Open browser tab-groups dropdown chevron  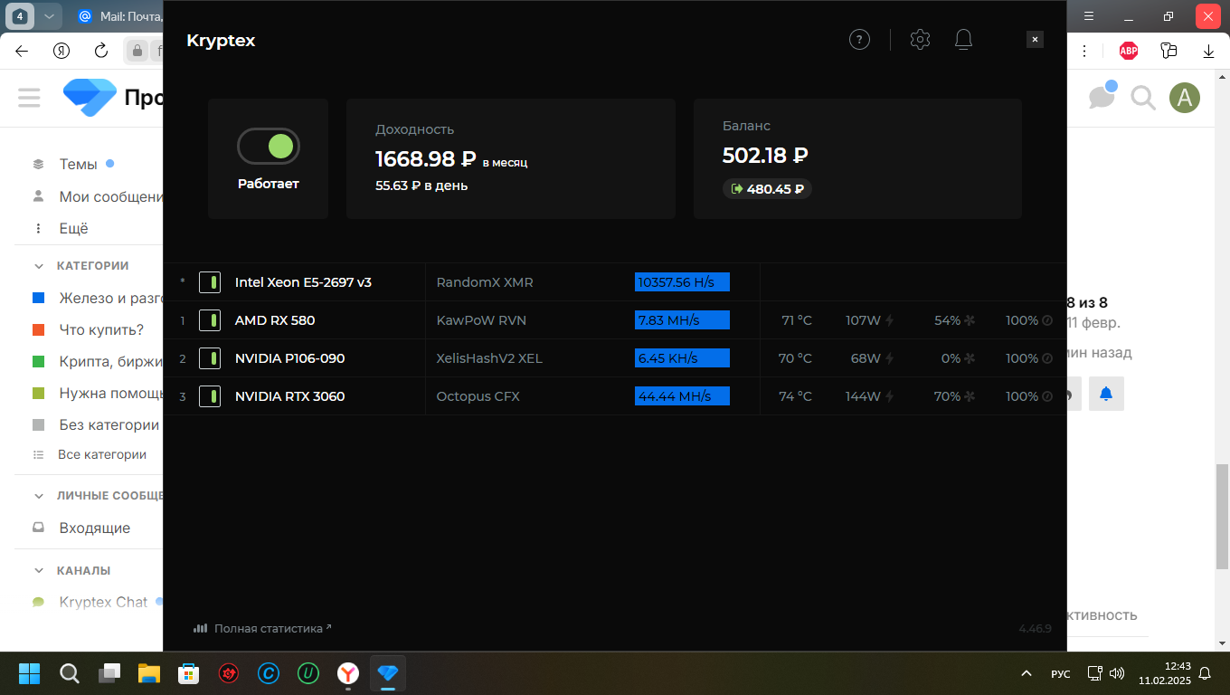(49, 16)
